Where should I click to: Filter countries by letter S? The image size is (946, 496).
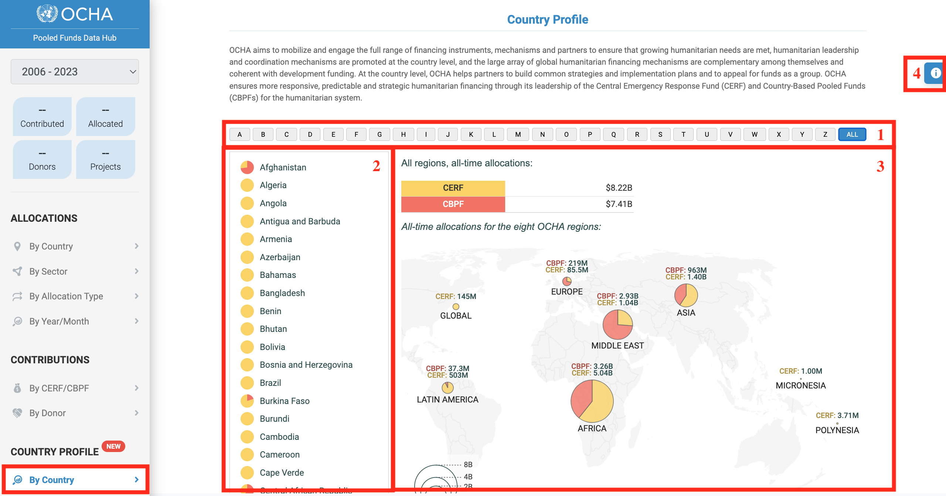coord(660,135)
